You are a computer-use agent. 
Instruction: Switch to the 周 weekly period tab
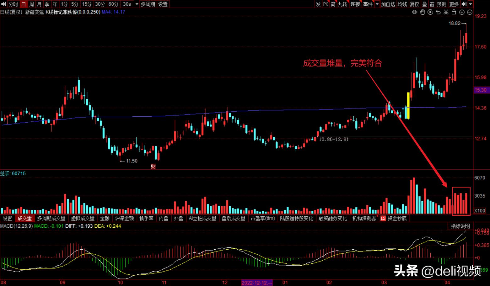click(31, 4)
